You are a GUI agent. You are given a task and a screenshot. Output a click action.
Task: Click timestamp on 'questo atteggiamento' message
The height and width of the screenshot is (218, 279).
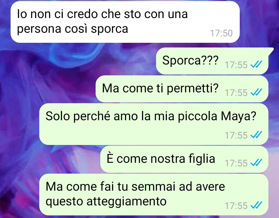pos(236,206)
